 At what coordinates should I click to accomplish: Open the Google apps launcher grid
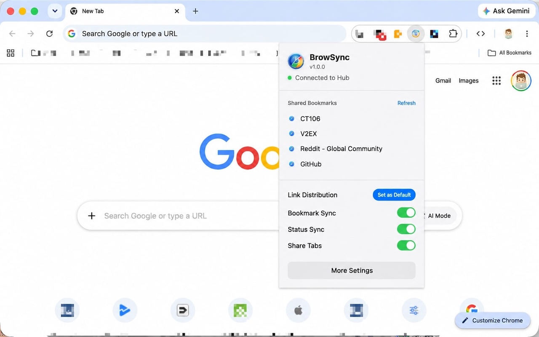[x=496, y=80]
